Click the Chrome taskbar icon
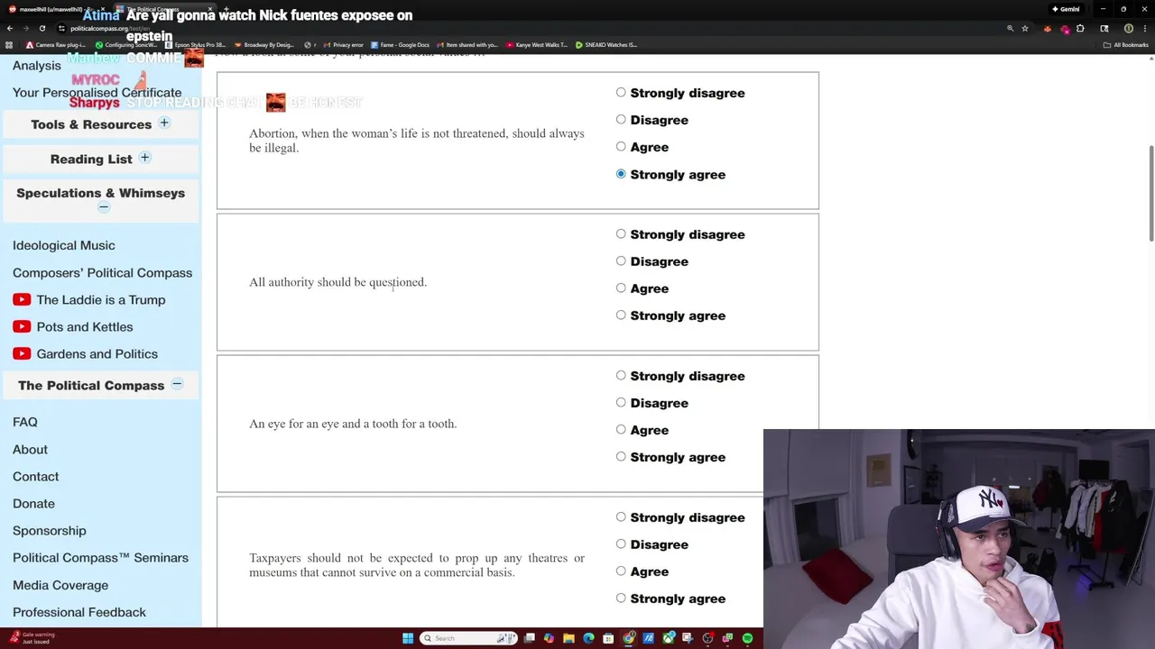 (x=628, y=638)
